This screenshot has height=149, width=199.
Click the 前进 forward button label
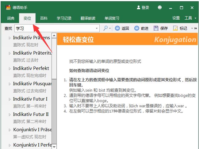coord(145,28)
